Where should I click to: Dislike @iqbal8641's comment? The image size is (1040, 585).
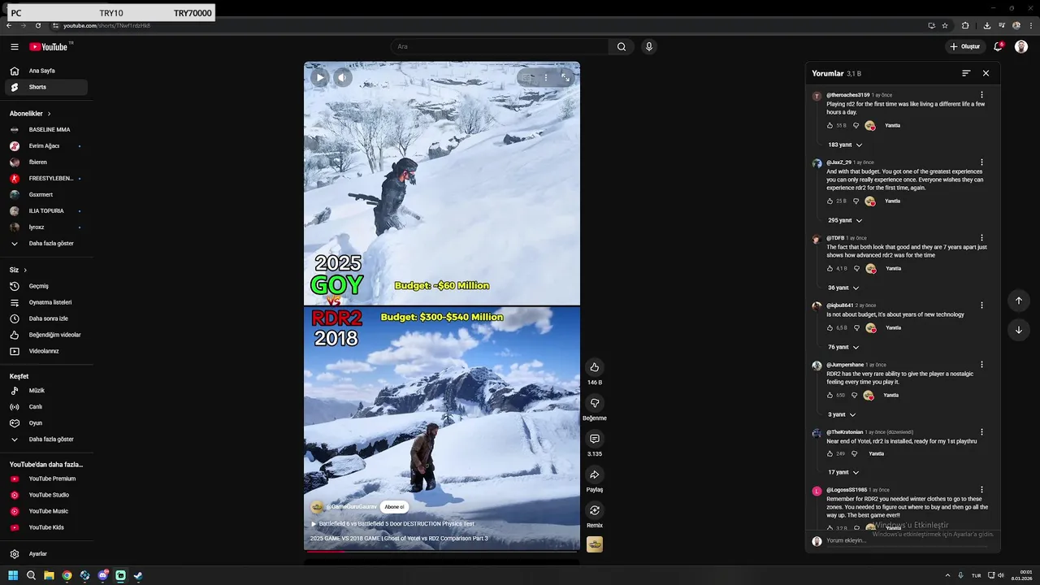point(856,327)
